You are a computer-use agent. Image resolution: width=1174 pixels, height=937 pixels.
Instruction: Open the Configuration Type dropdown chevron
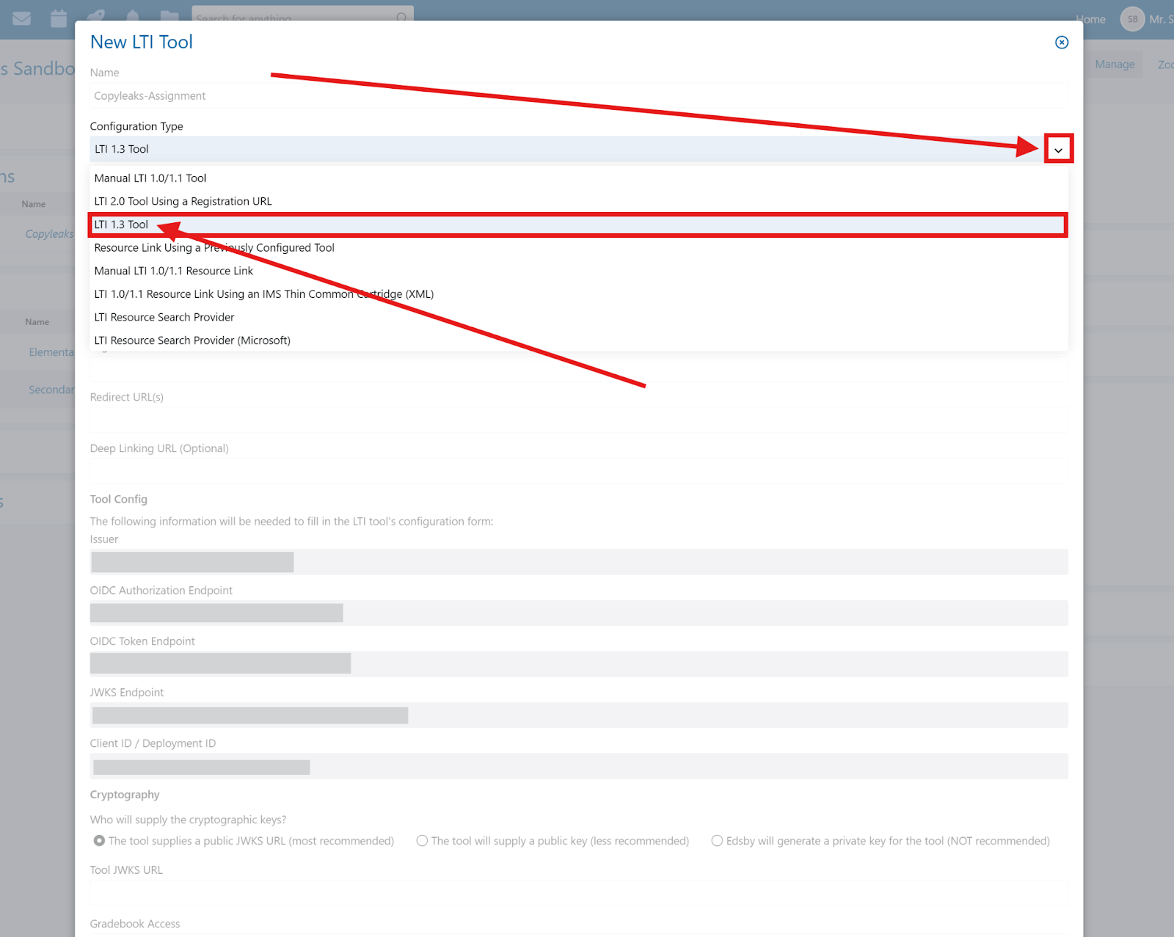[1058, 150]
